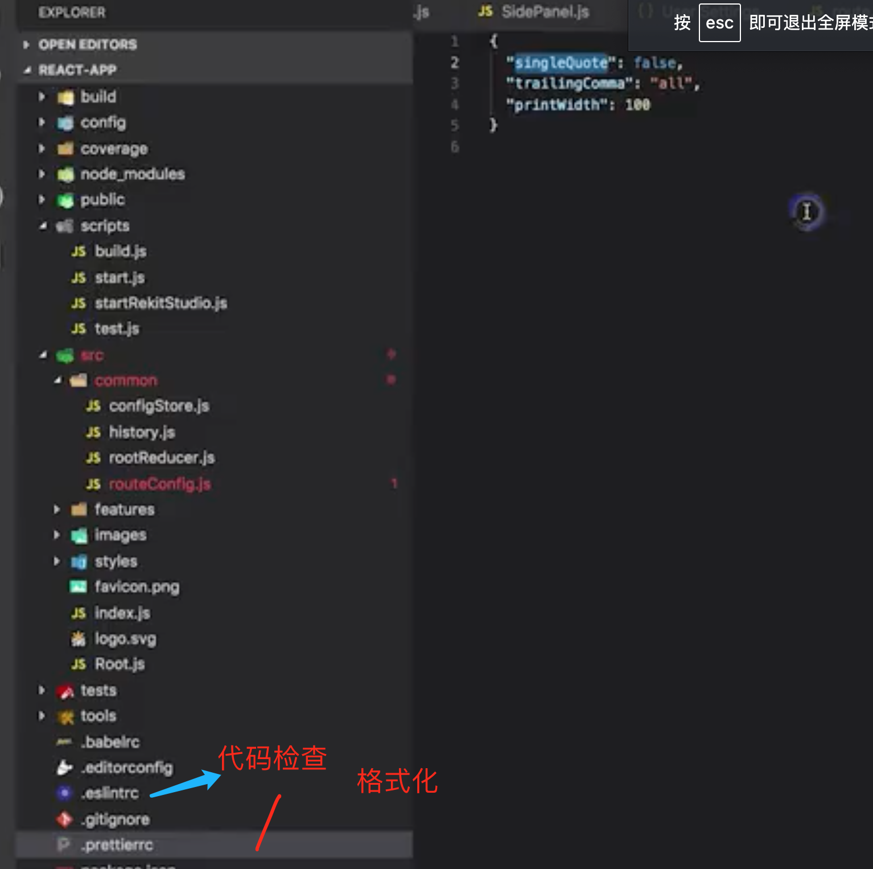Click the .babelrc file icon
Screen dimensions: 873x869
point(64,742)
